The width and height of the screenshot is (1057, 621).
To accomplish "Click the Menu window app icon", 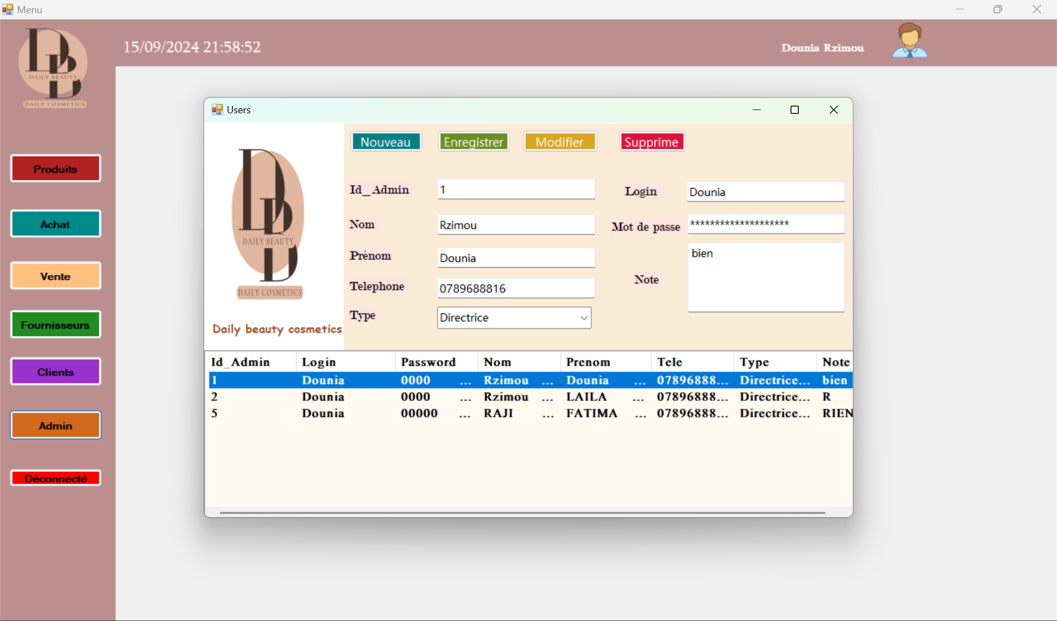I will click(7, 9).
